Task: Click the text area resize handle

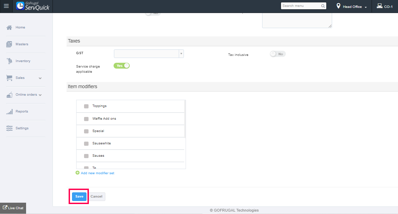Action: (330, 26)
